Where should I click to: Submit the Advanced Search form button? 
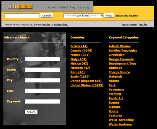point(31,112)
